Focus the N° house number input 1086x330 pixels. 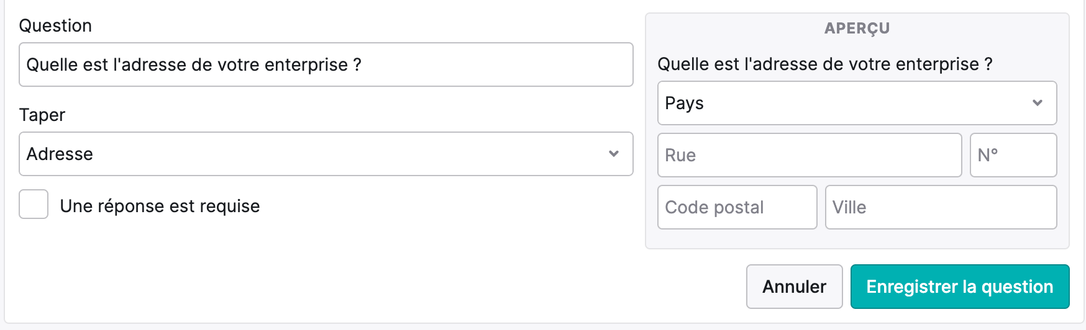1013,155
